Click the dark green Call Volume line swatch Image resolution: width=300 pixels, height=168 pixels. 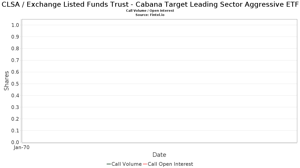click(109, 164)
